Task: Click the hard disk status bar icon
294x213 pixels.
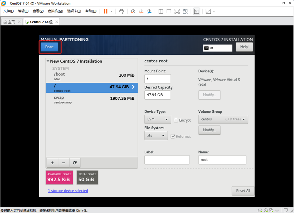Action: coord(260,210)
